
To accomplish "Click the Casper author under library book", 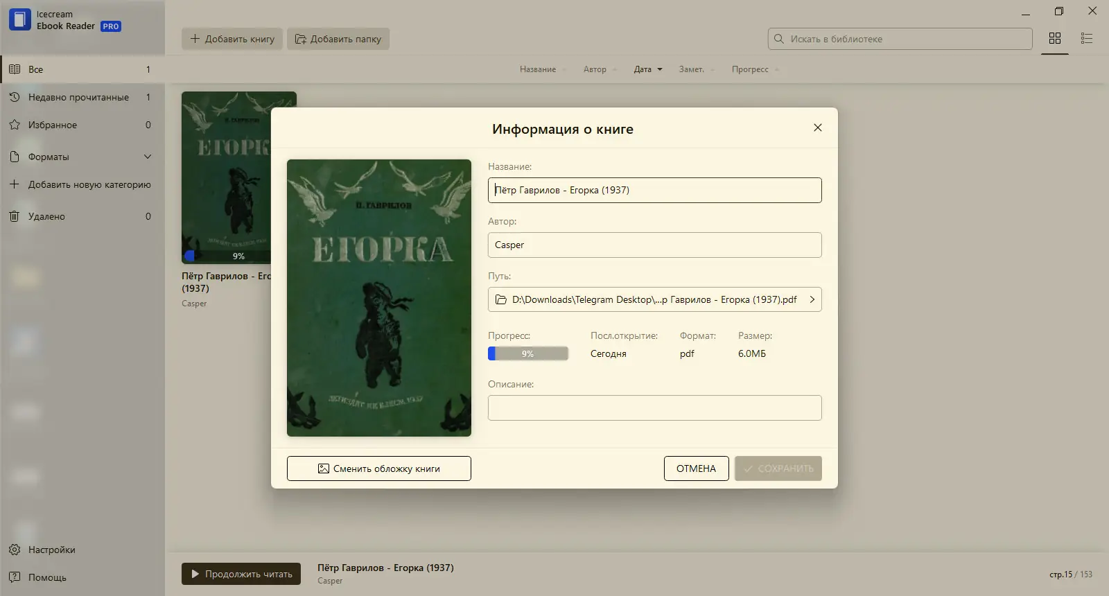I will coord(194,304).
